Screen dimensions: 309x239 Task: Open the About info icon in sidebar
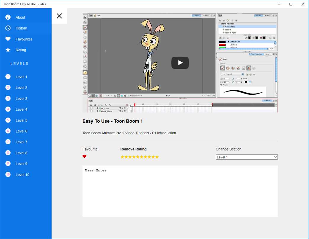pyautogui.click(x=8, y=17)
